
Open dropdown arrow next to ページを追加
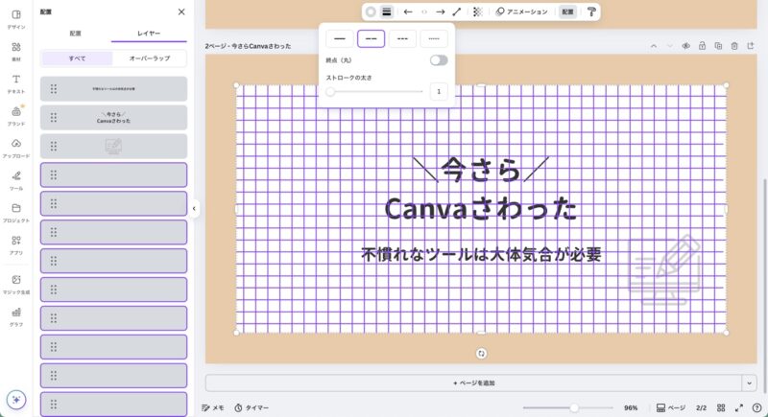pos(749,383)
